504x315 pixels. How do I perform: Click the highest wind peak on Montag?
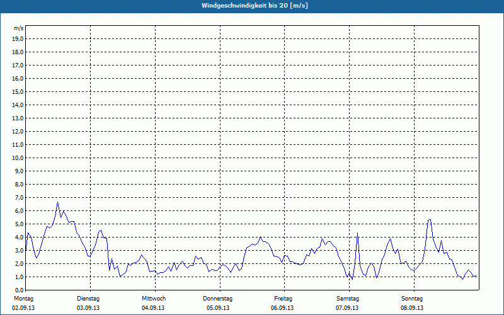57,202
